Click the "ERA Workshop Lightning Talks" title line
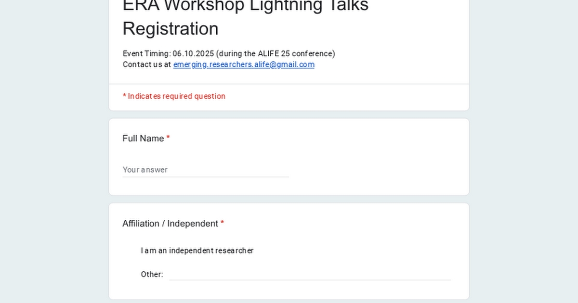Image resolution: width=578 pixels, height=303 pixels. click(x=245, y=6)
